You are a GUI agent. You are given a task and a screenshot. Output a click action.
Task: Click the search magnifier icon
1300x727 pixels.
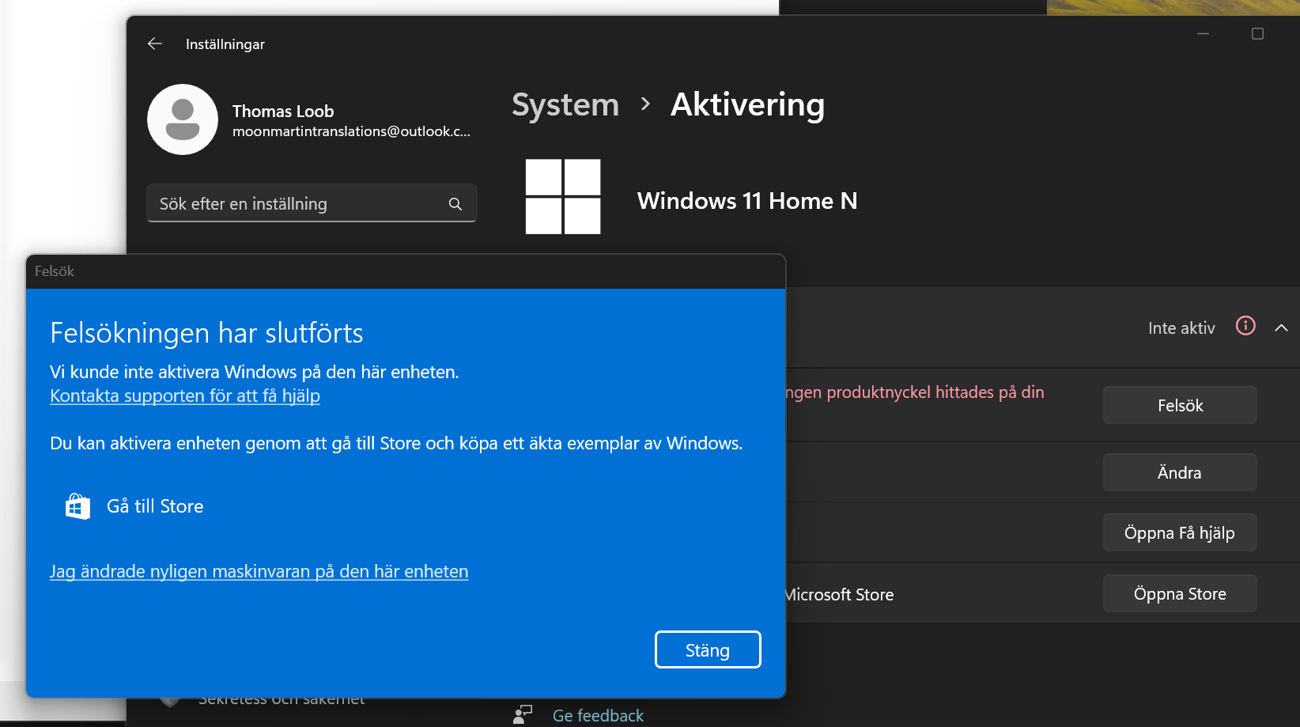455,204
